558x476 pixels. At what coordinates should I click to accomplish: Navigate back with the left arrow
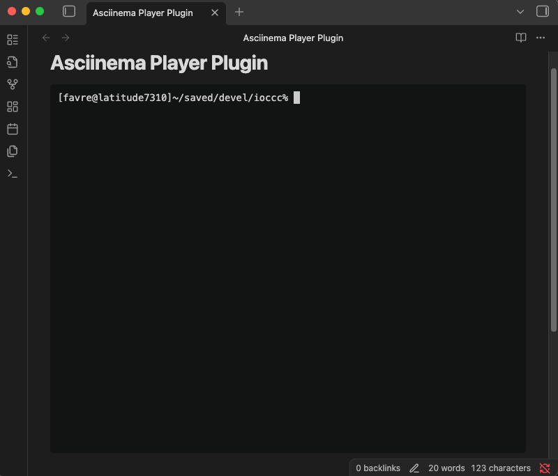coord(46,38)
